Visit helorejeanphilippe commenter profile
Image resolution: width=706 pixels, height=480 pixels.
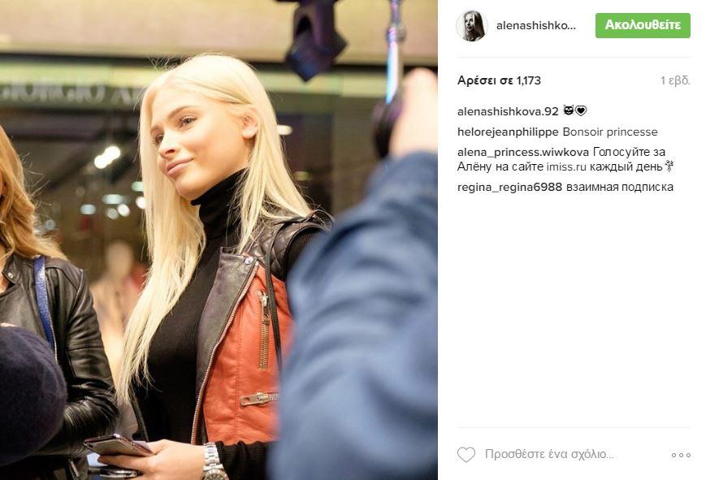[508, 132]
